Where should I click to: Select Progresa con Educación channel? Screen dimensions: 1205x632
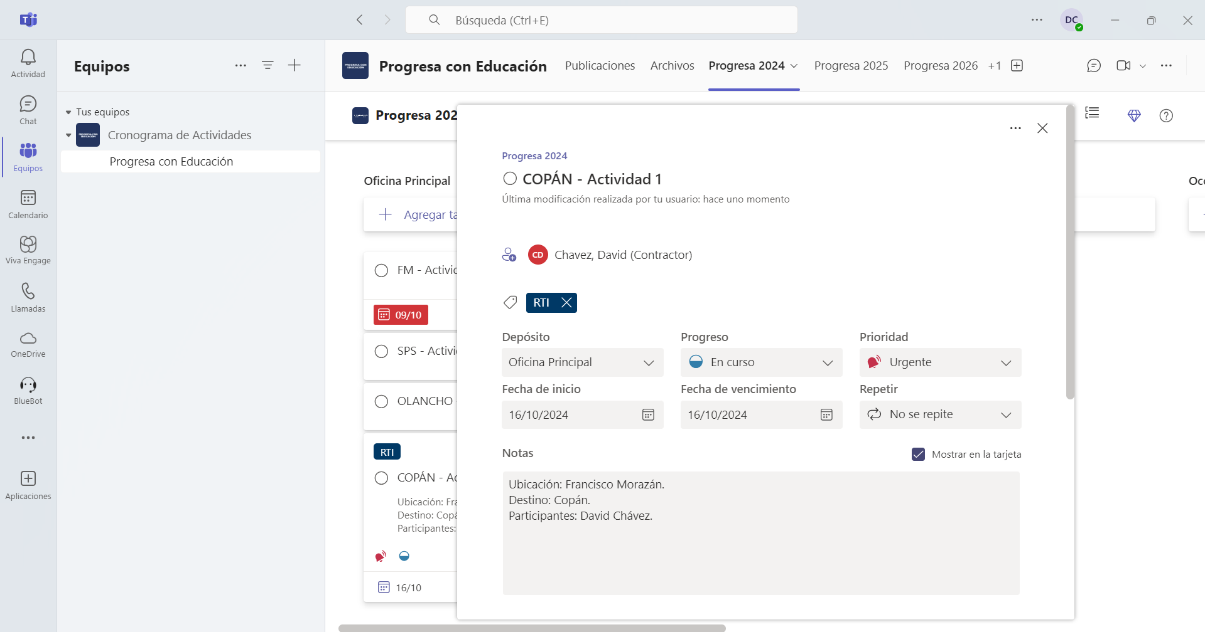pyautogui.click(x=190, y=161)
